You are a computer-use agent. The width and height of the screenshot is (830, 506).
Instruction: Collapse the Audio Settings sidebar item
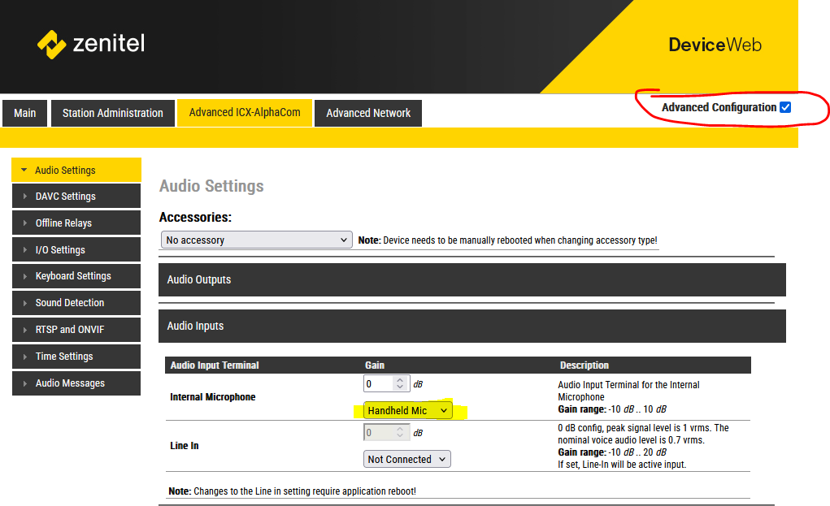tap(76, 171)
